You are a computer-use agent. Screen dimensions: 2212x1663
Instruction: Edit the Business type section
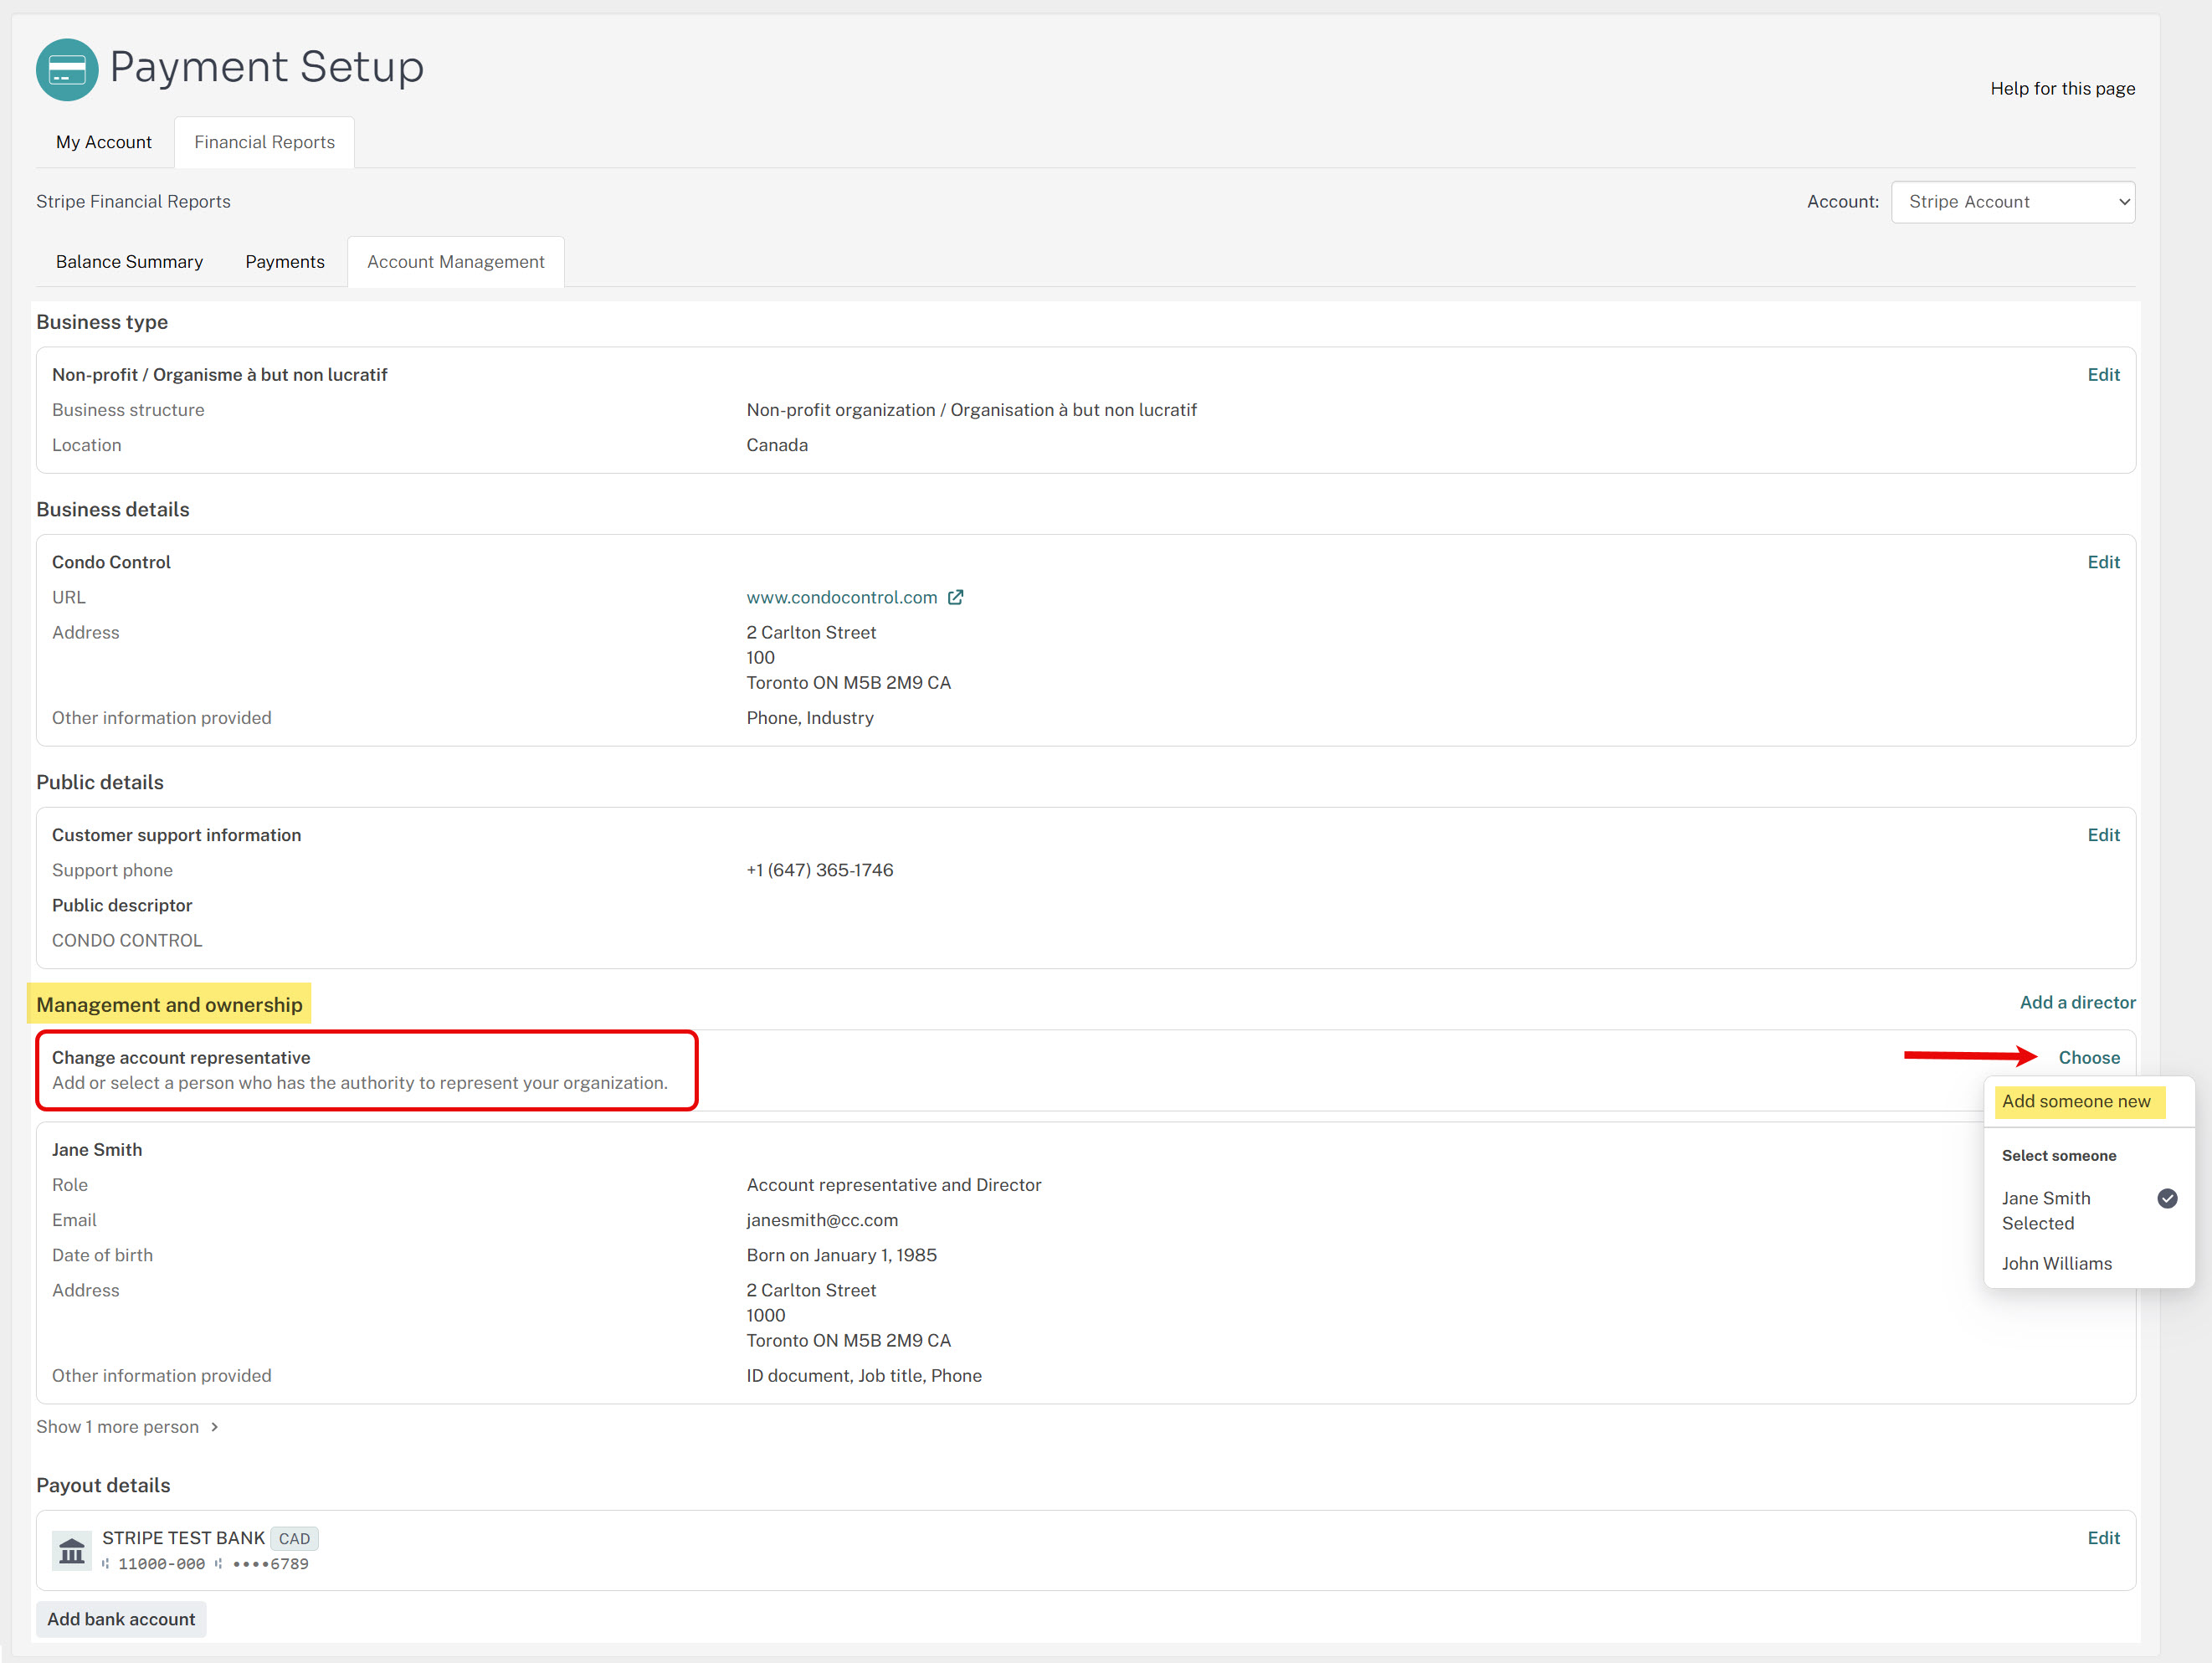pos(2103,374)
